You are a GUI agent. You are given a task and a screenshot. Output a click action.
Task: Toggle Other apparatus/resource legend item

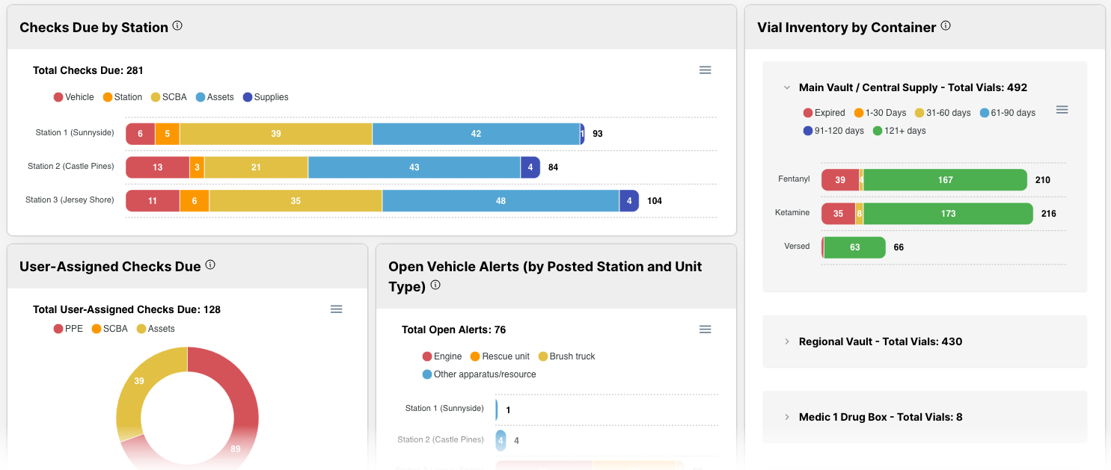(x=479, y=374)
